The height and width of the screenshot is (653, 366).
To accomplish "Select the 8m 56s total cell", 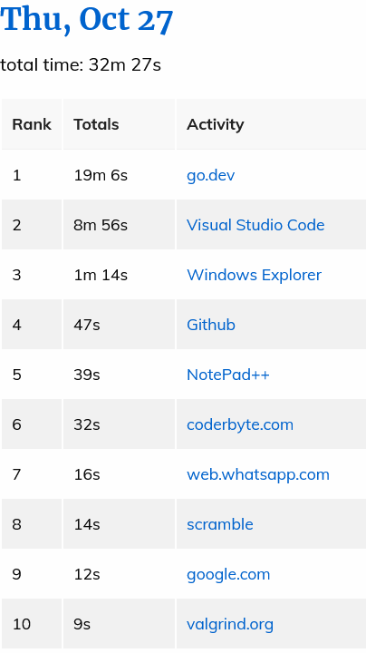I will coord(119,225).
